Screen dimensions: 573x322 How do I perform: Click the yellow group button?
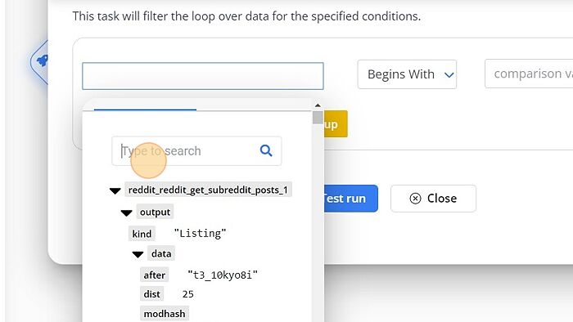click(x=336, y=124)
